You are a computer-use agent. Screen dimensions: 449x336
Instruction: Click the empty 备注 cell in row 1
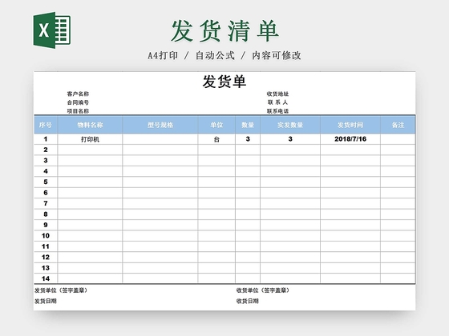(398, 139)
